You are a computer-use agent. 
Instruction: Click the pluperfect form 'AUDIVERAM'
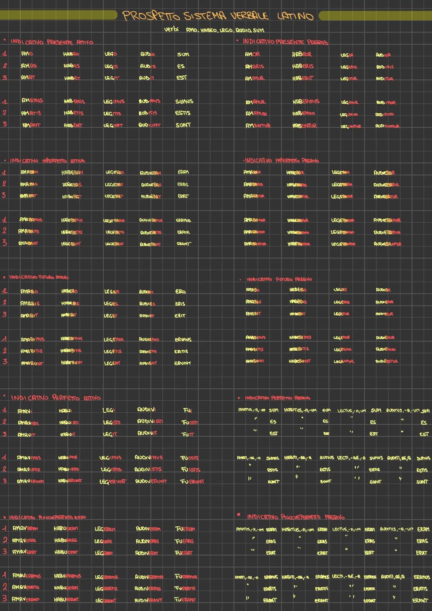tap(149, 529)
